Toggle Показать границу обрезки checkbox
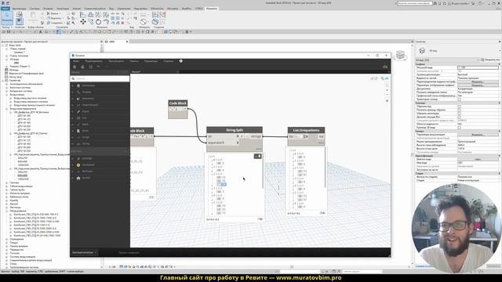502x282 pixels. coord(459,110)
